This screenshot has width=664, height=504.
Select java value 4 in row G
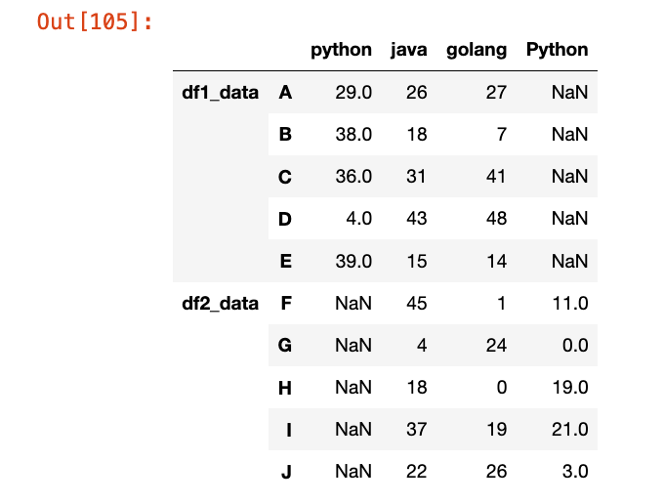(421, 345)
